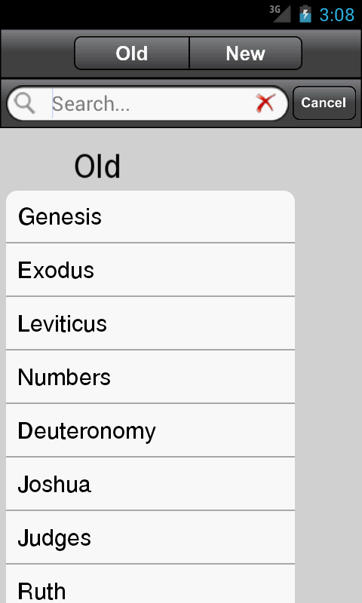Open the book of Exodus
The width and height of the screenshot is (362, 603).
[x=150, y=270]
